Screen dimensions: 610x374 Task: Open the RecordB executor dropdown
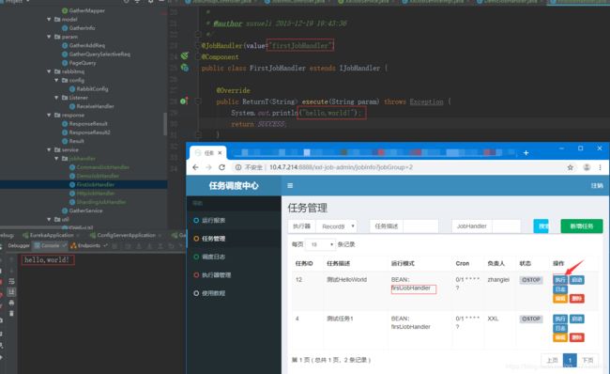(337, 226)
